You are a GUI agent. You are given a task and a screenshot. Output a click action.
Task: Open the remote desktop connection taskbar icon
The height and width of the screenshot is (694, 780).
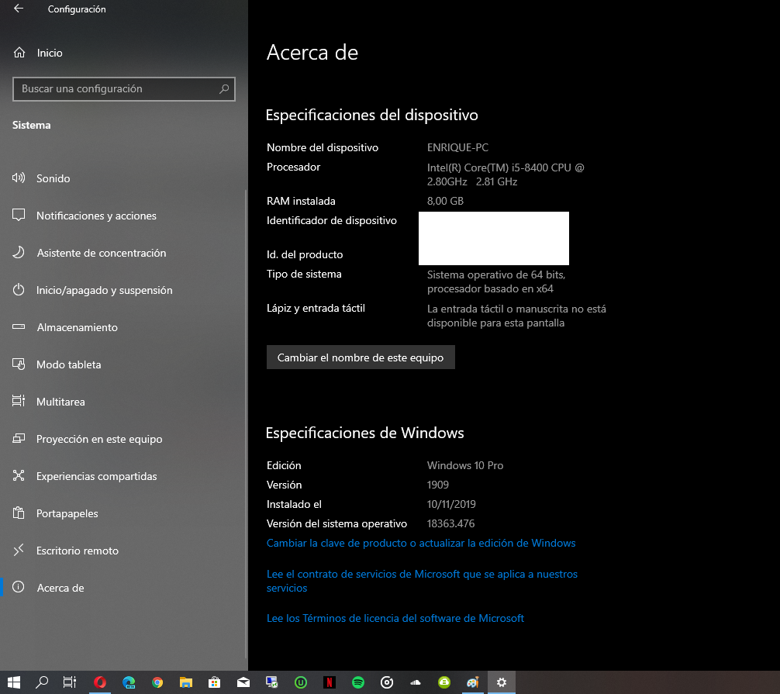click(x=271, y=682)
